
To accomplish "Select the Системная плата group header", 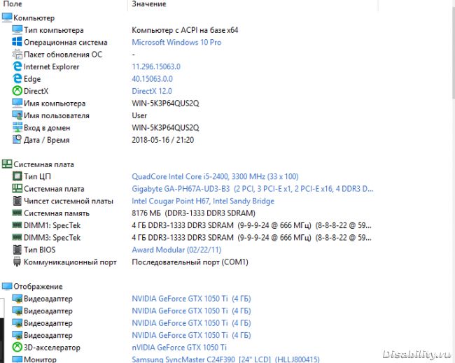I will click(x=43, y=164).
